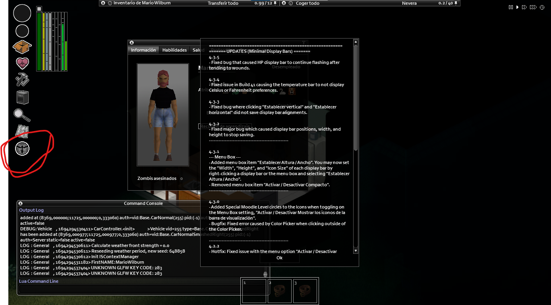This screenshot has width=551, height=305.
Task: Click info icon beside Inventario de Mario Wilburn
Action: pos(110,3)
